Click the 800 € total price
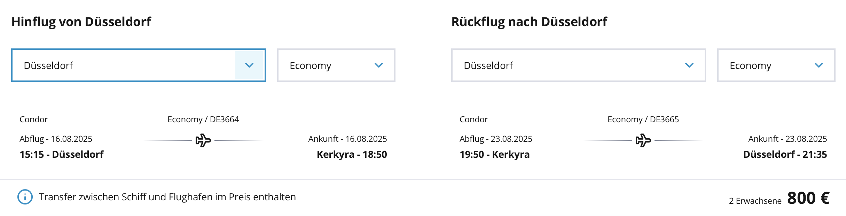 tap(808, 198)
